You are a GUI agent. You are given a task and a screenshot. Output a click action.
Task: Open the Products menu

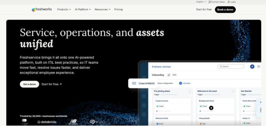[x=64, y=9]
